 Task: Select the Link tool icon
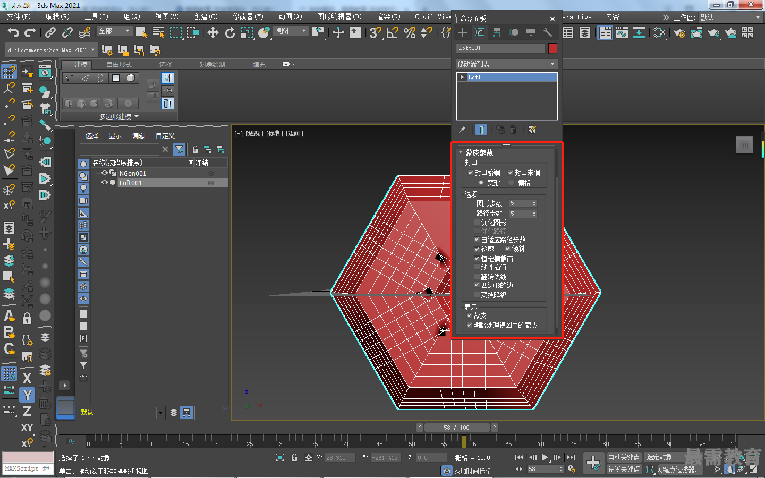pos(50,33)
